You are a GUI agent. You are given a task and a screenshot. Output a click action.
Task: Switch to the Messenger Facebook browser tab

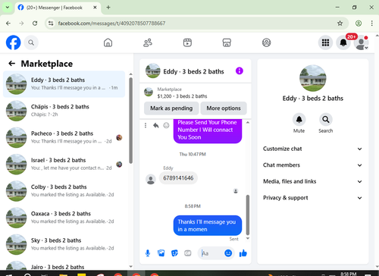58,8
